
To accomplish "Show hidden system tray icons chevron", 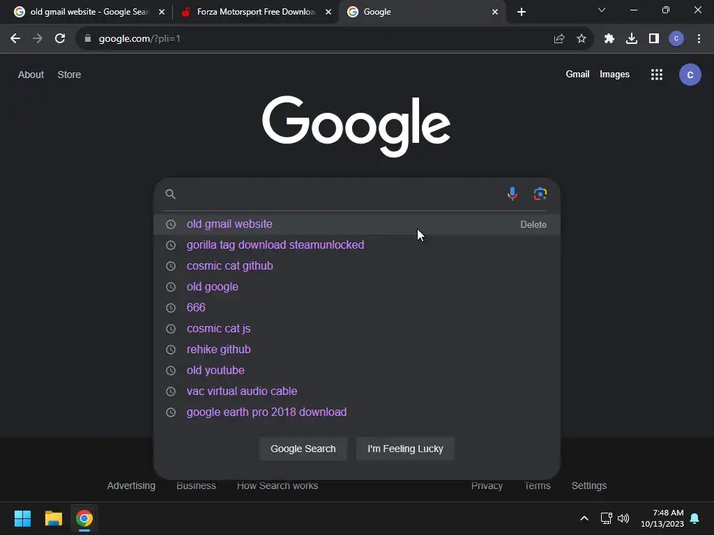I will click(x=584, y=518).
